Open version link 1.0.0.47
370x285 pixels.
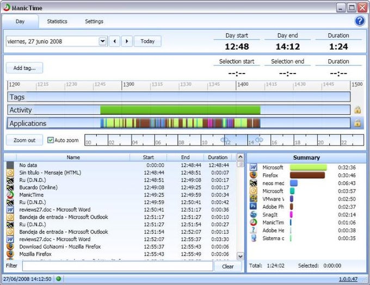point(348,279)
